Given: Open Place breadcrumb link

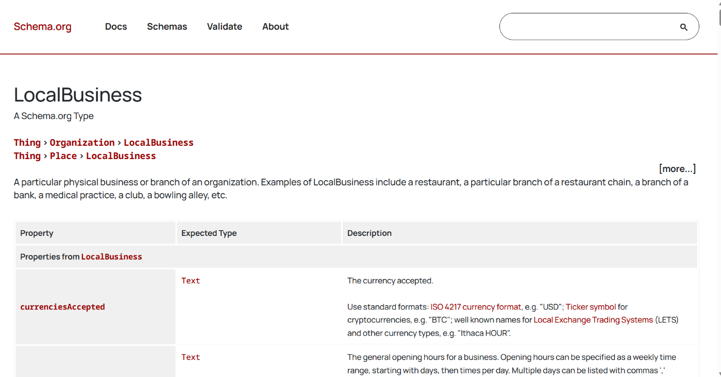Looking at the screenshot, I should [x=63, y=156].
